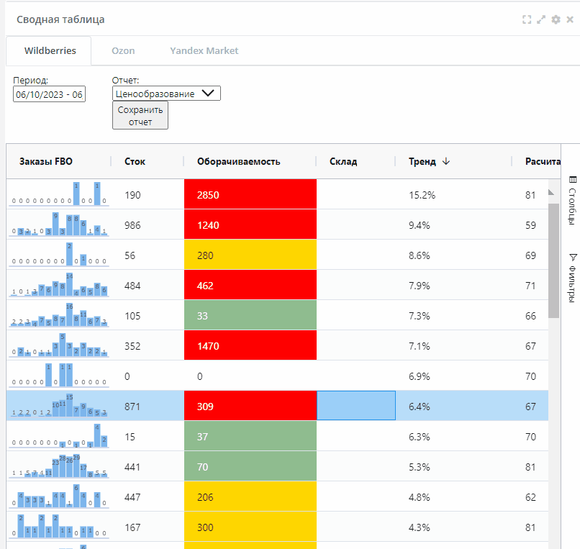Click trend value 7.9%
The height and width of the screenshot is (549, 580).
click(x=420, y=286)
